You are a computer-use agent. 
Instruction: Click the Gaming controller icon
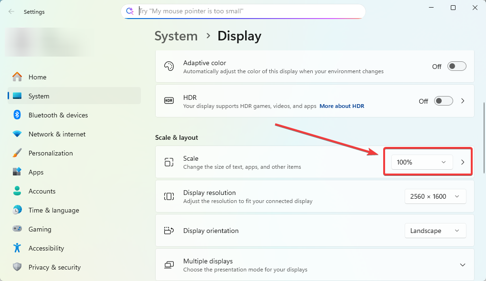click(17, 229)
